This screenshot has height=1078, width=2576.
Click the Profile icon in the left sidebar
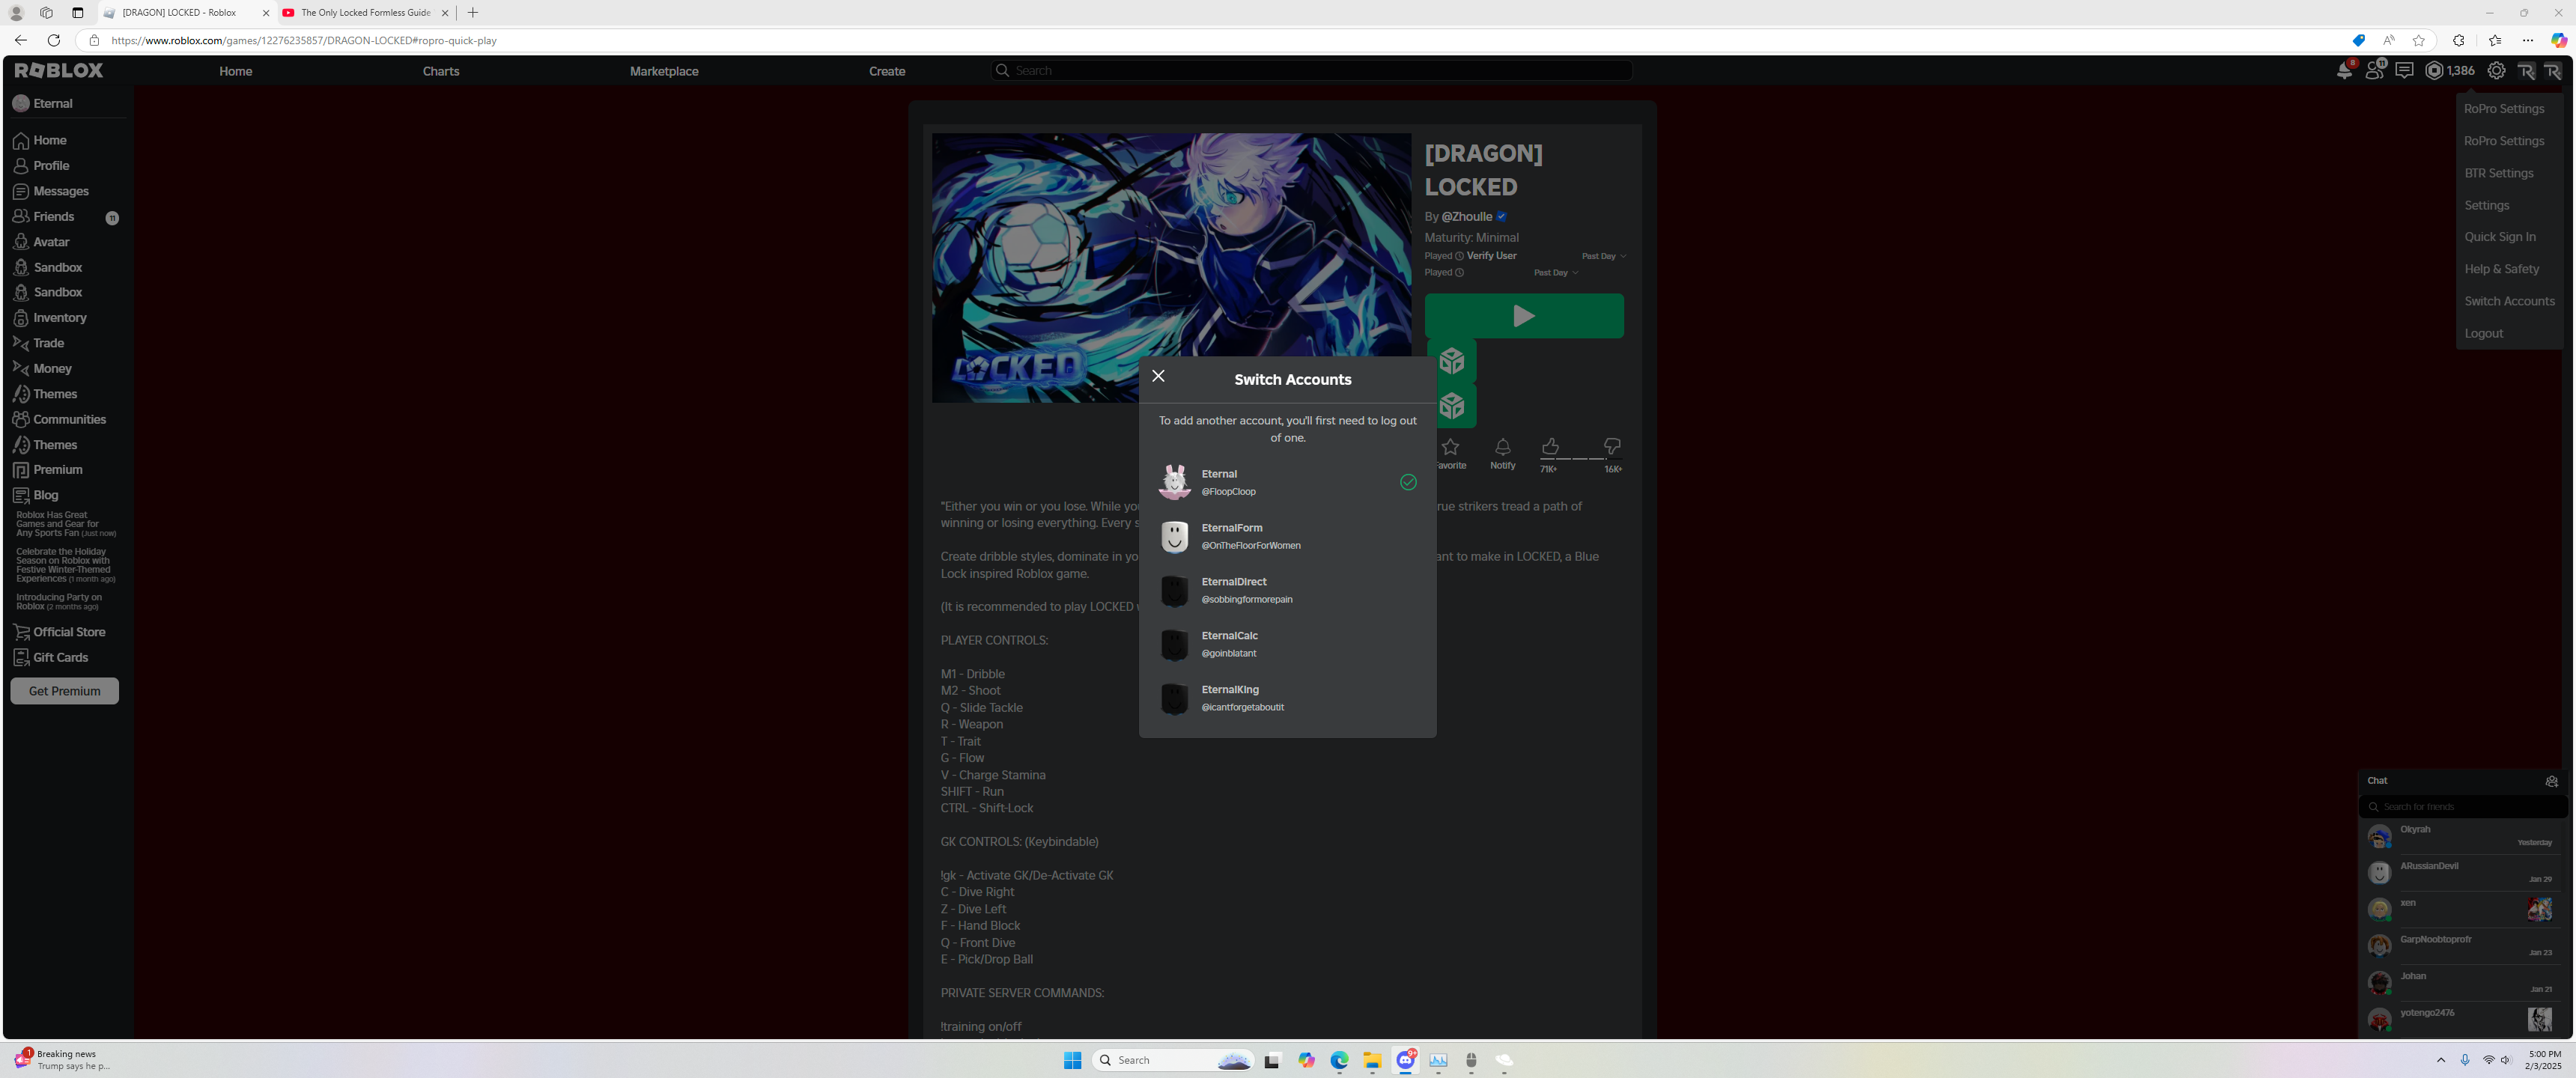[x=21, y=166]
